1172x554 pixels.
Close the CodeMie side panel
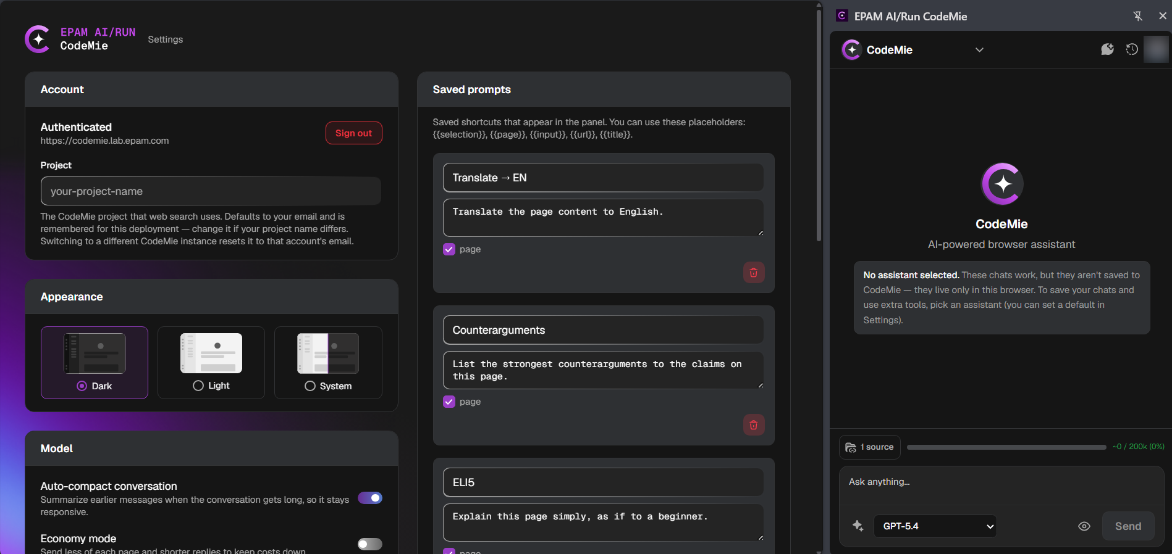[x=1162, y=16]
